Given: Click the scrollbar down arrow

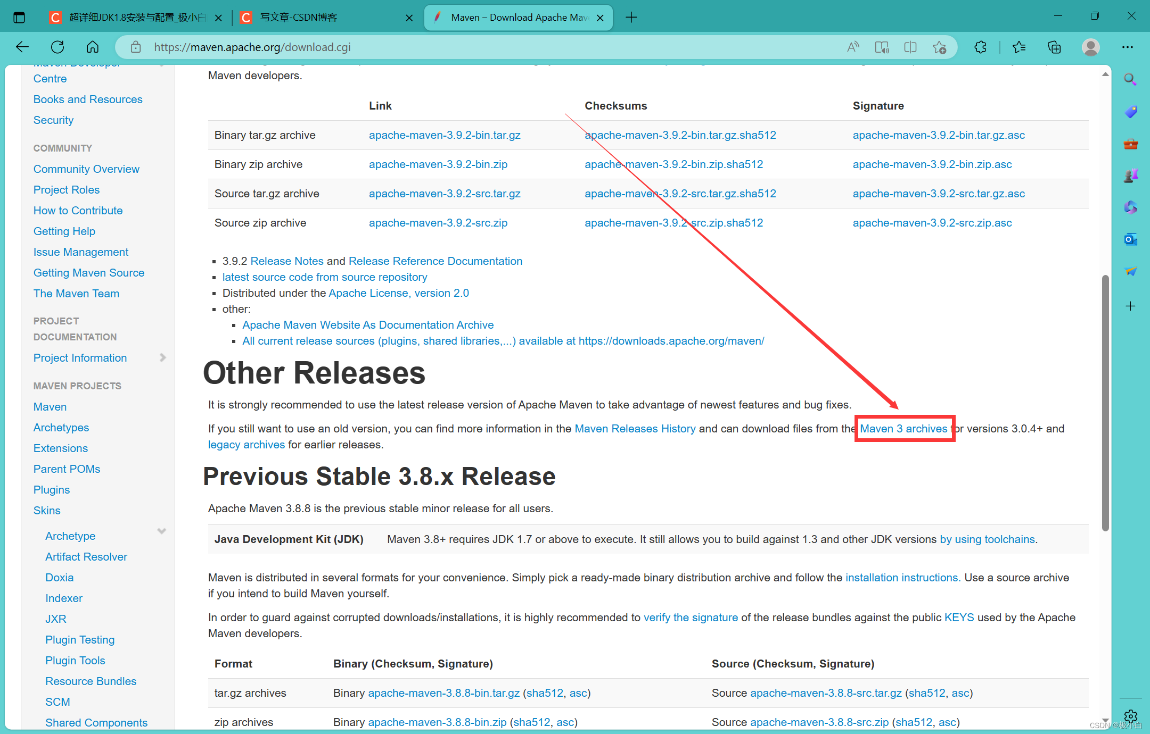Looking at the screenshot, I should click(1105, 721).
